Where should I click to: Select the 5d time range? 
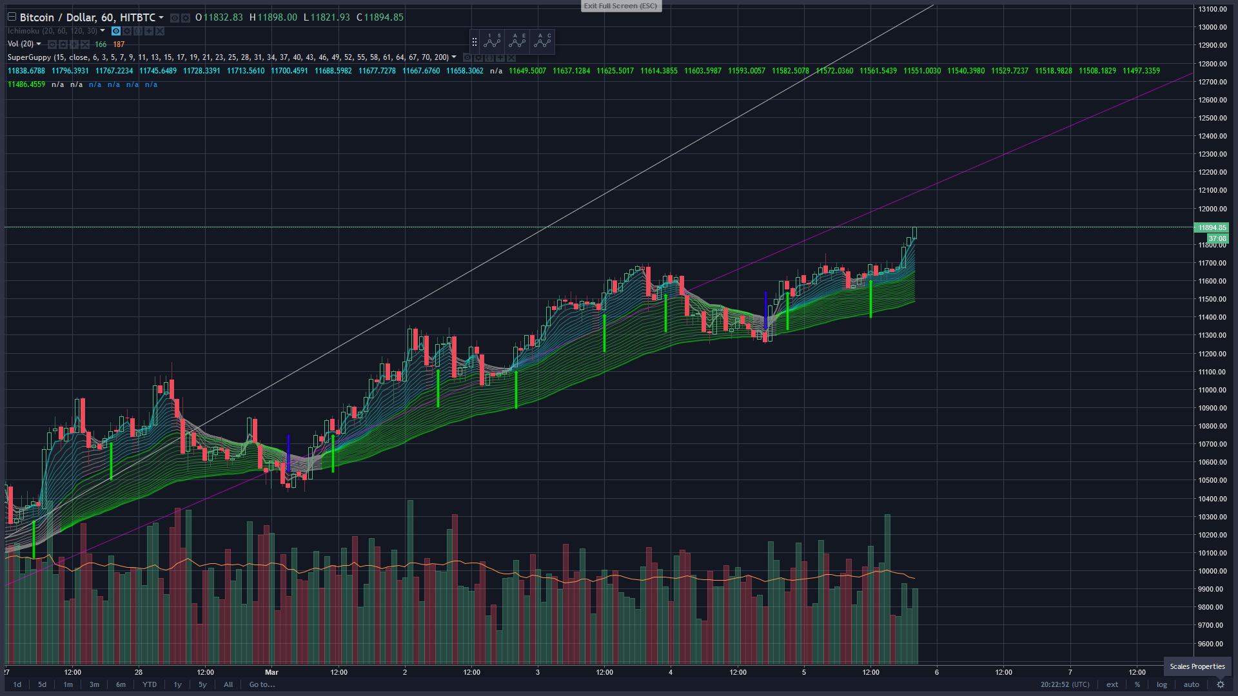click(x=42, y=684)
